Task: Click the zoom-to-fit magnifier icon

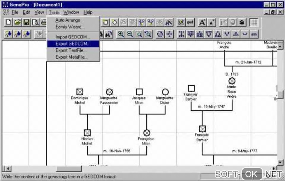Action: pos(139,34)
